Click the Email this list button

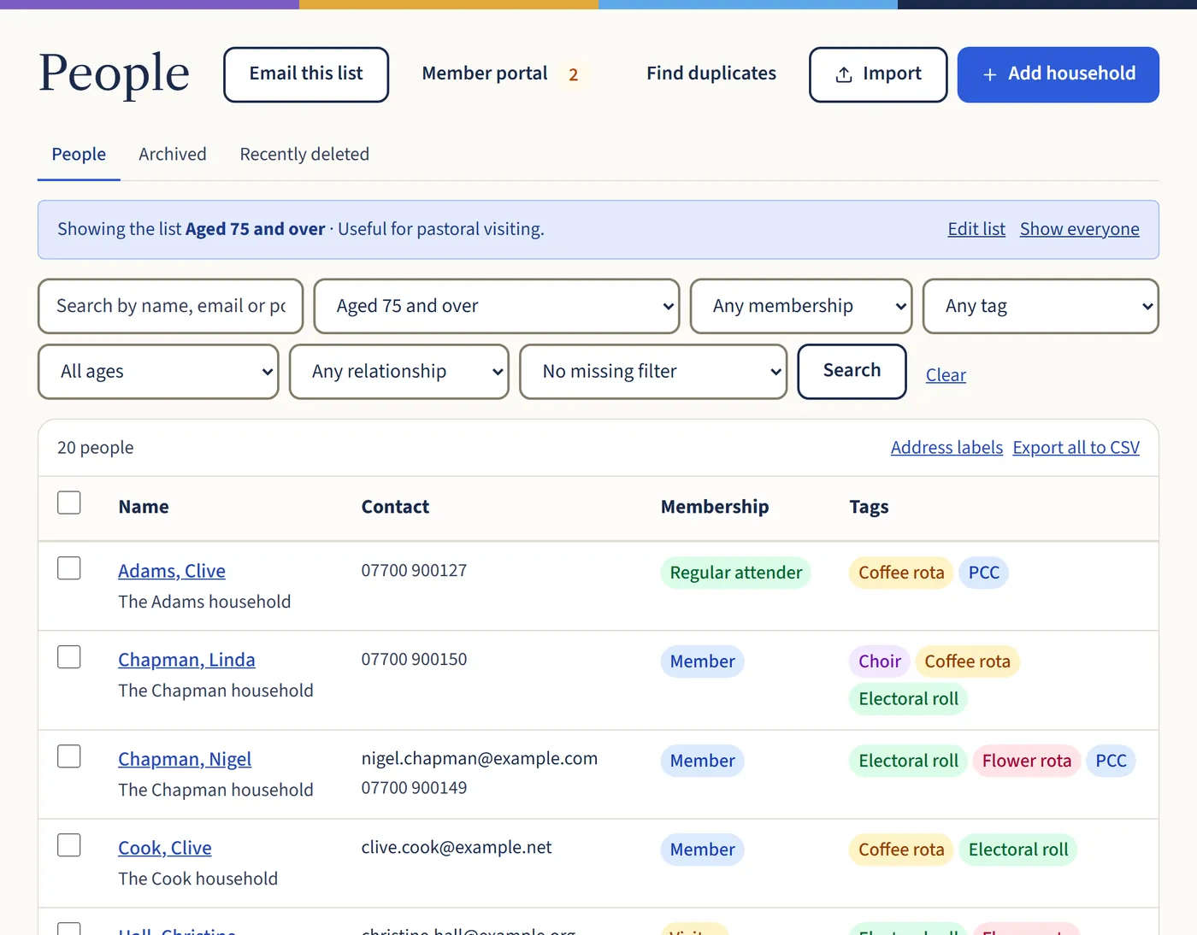[306, 74]
